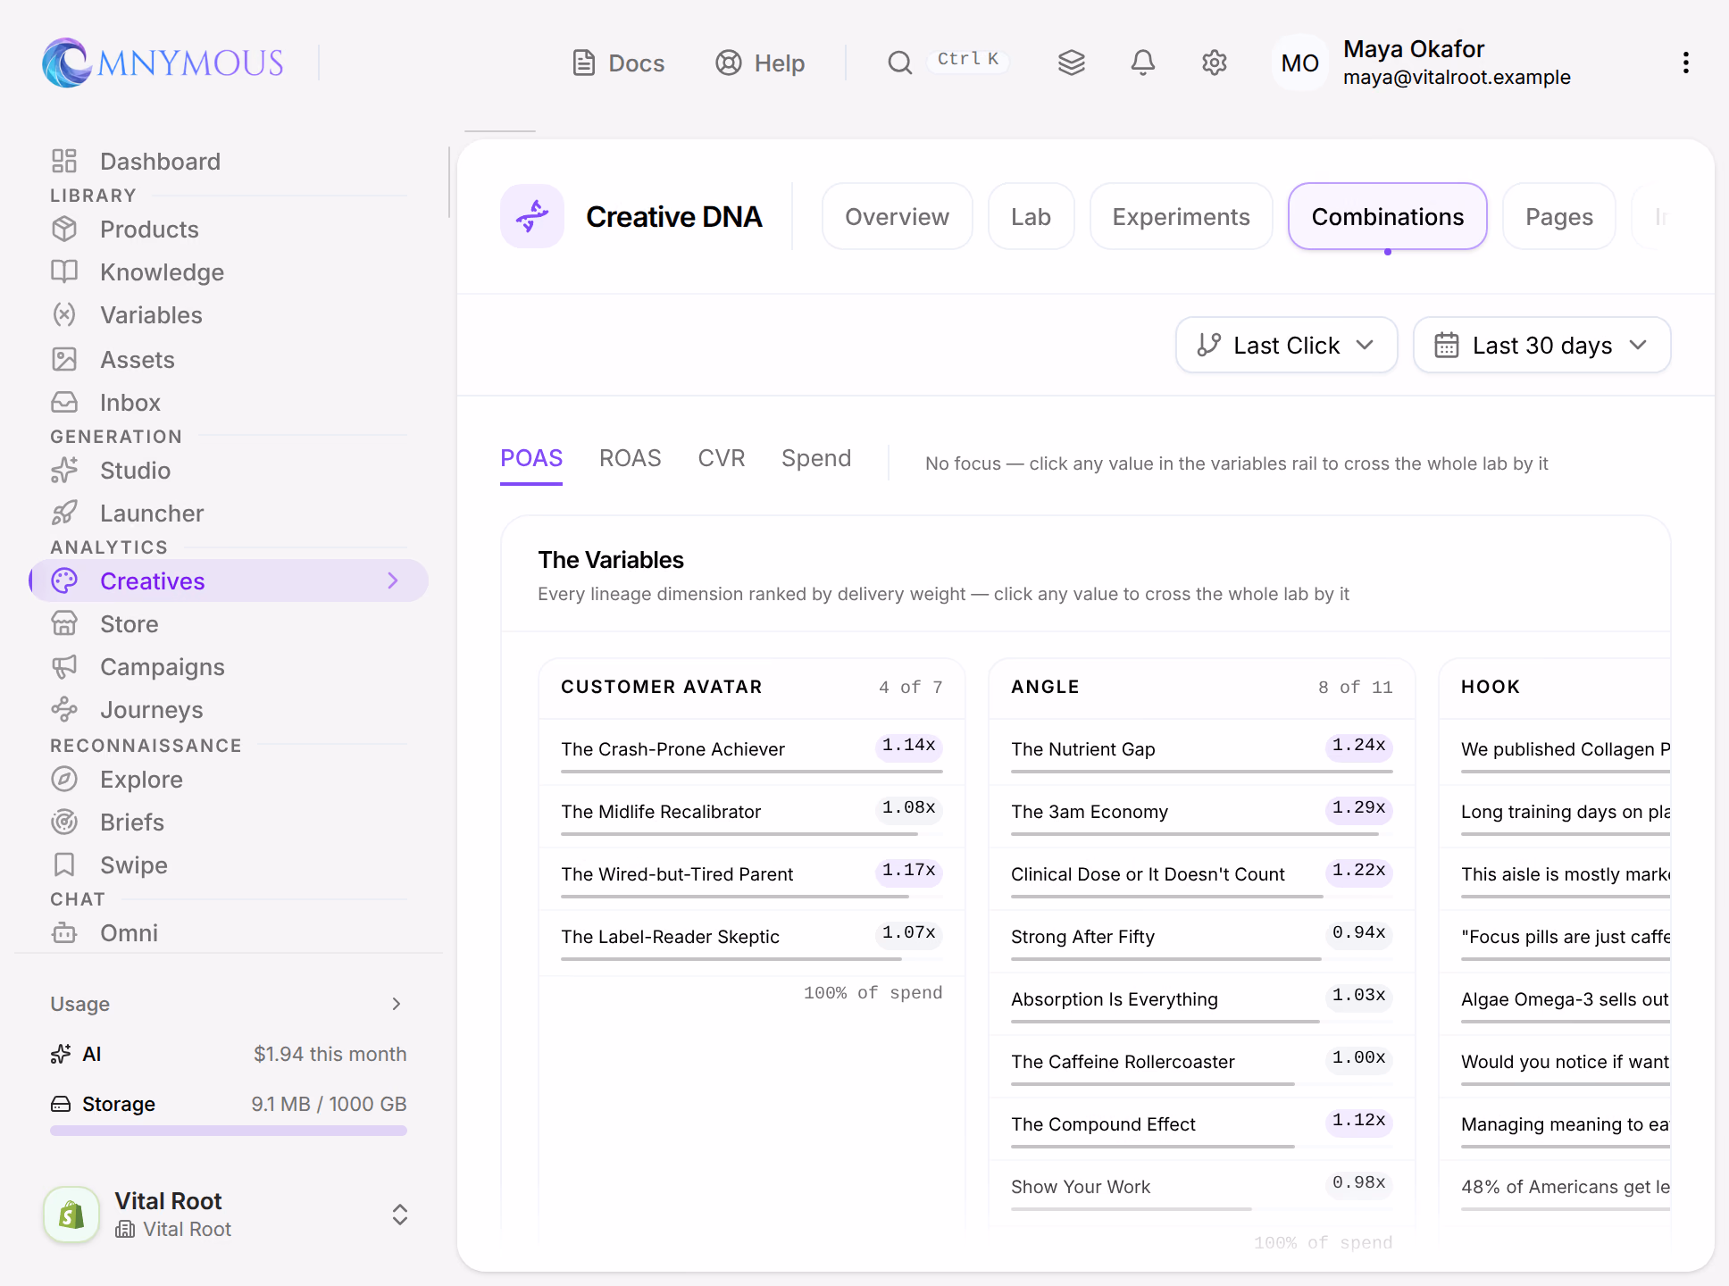Image resolution: width=1729 pixels, height=1286 pixels.
Task: Switch to the Experiments tab
Action: tap(1181, 216)
